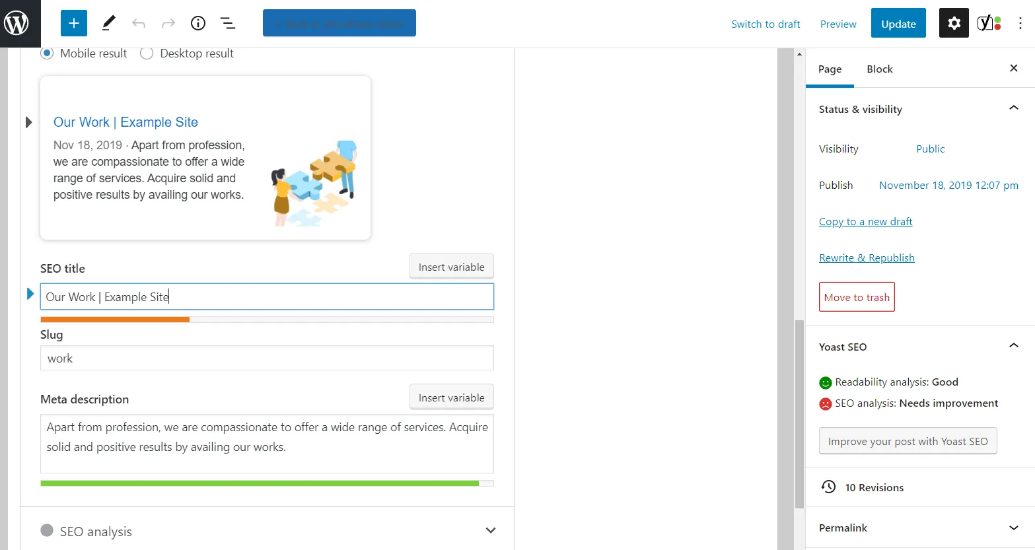1035x550 pixels.
Task: Open the List View icon
Action: pos(228,24)
